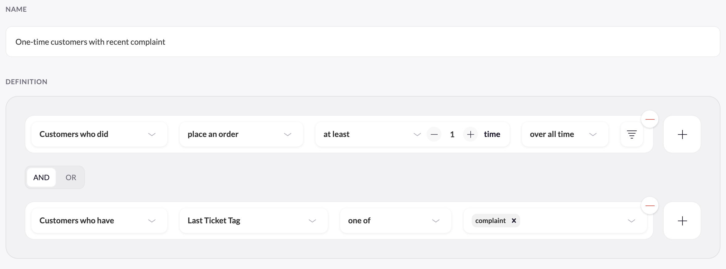726x269 pixels.
Task: Expand the place an order dropdown
Action: point(241,134)
